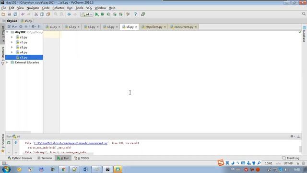Image resolution: width=307 pixels, height=173 pixels.
Task: Open Run panel gear settings
Action: pyautogui.click(x=292, y=136)
